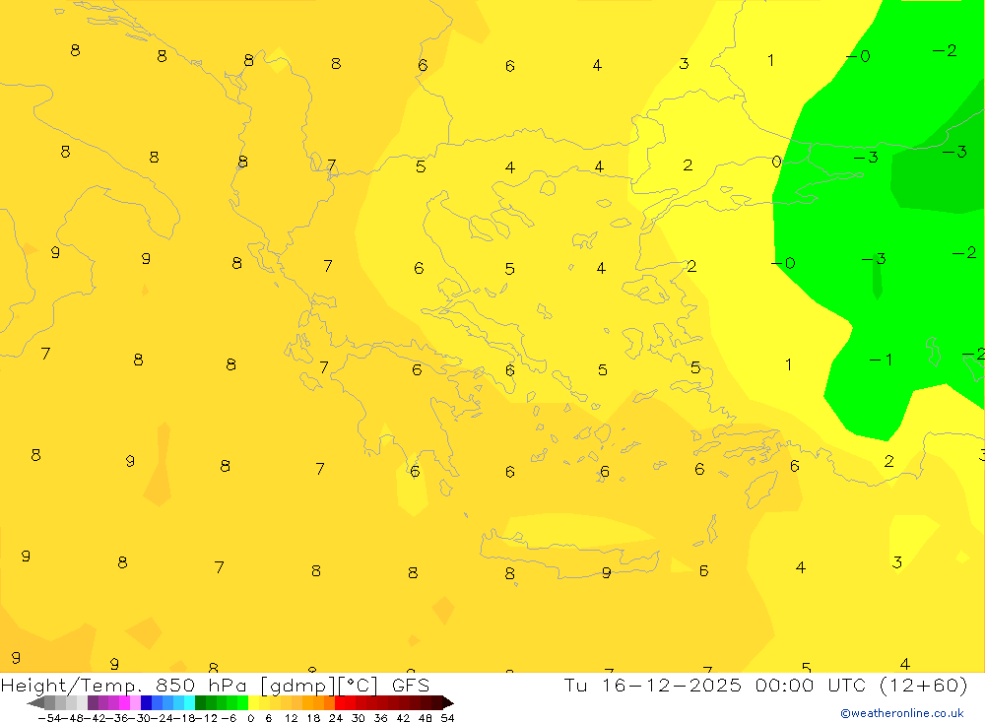Click the dark right arrow of color scale

448,702
